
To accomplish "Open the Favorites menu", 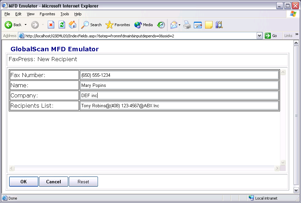I will (x=47, y=14).
